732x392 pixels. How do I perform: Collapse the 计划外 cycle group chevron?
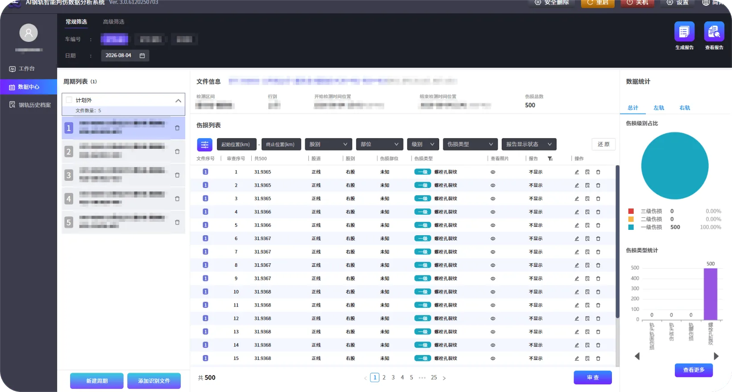(178, 101)
